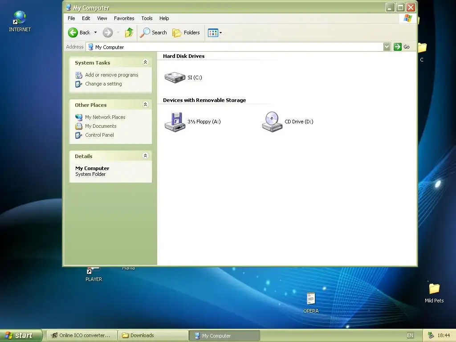The width and height of the screenshot is (456, 342).
Task: Open the Help menu
Action: [164, 18]
